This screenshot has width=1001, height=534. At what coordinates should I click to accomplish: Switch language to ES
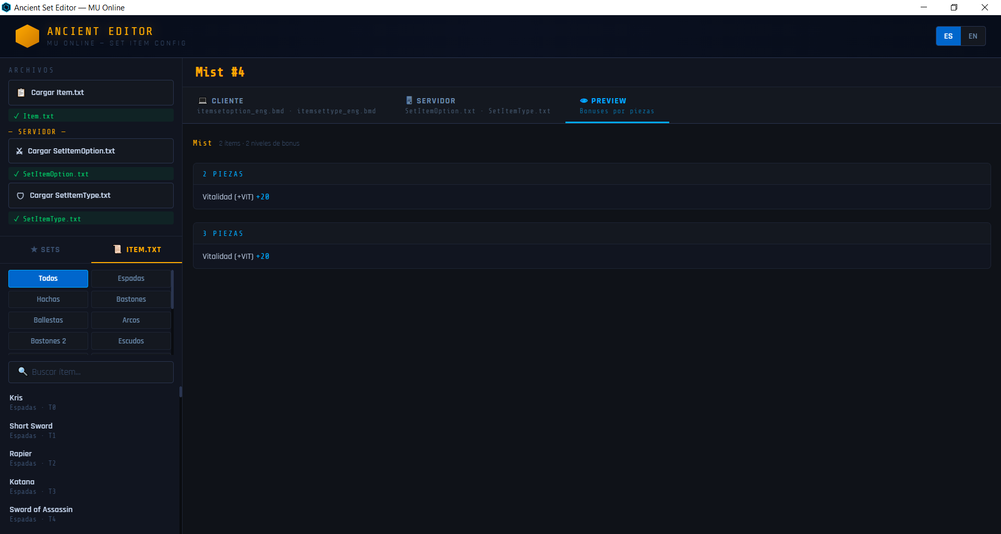tap(948, 36)
